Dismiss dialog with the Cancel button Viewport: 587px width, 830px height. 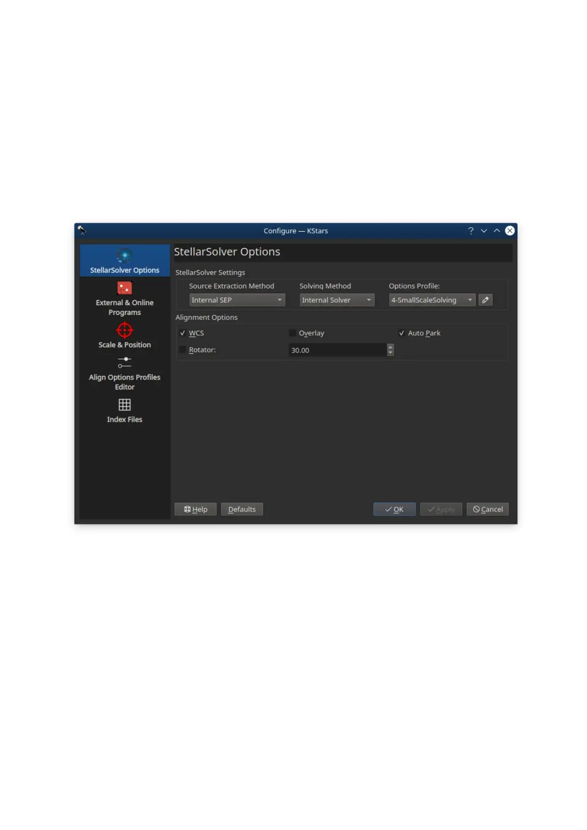point(487,509)
